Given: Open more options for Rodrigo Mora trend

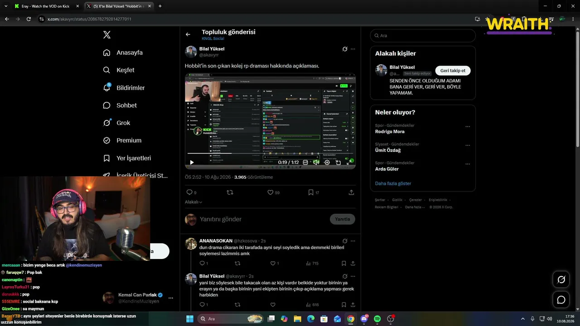Looking at the screenshot, I should point(468,127).
